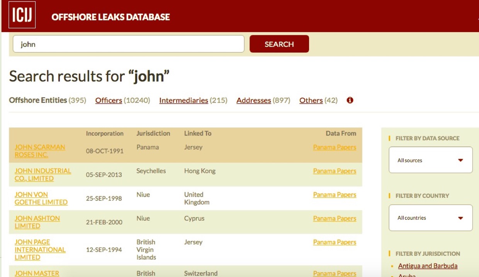Switch to the Intermediaries tab
Viewport: 479px width, 277px height.
point(183,100)
